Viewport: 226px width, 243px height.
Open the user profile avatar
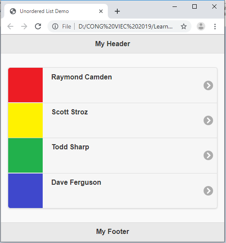click(201, 26)
